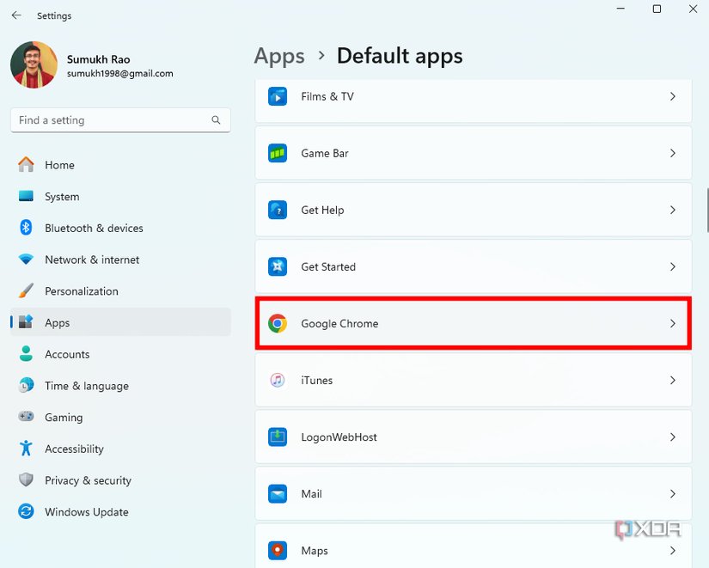Click the Get Started icon

click(x=277, y=266)
